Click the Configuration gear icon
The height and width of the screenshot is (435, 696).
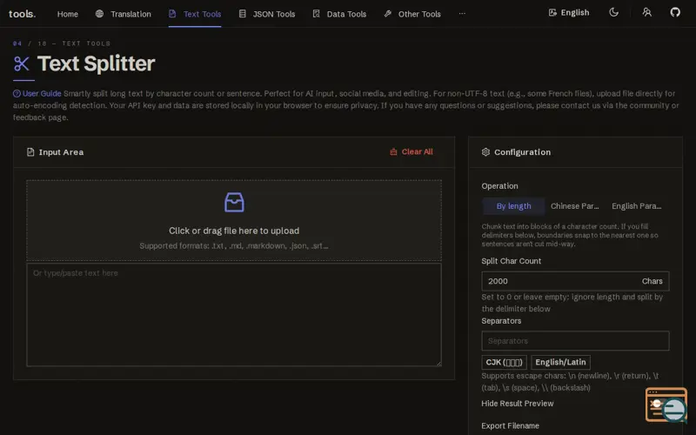485,152
